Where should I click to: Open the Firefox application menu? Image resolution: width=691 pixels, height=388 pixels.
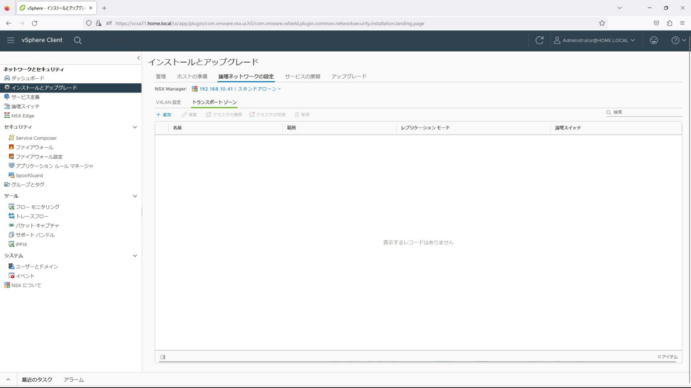click(x=682, y=23)
